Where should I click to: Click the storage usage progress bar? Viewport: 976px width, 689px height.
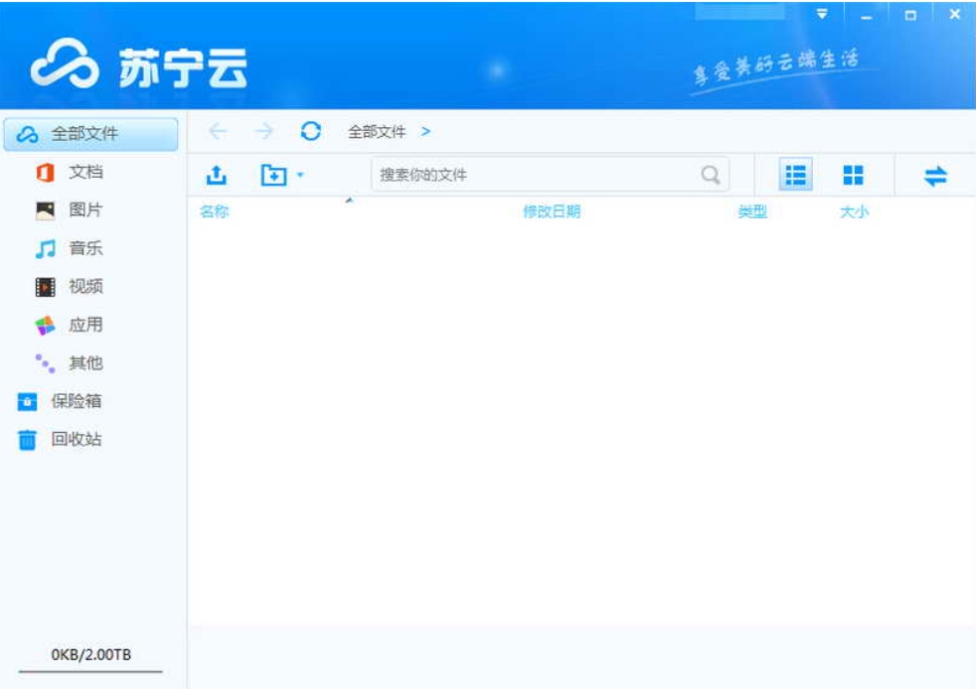pos(90,671)
